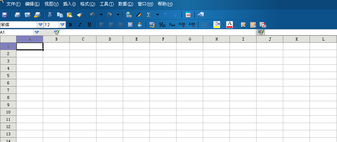
Task: Align text right
Action: click(121, 25)
